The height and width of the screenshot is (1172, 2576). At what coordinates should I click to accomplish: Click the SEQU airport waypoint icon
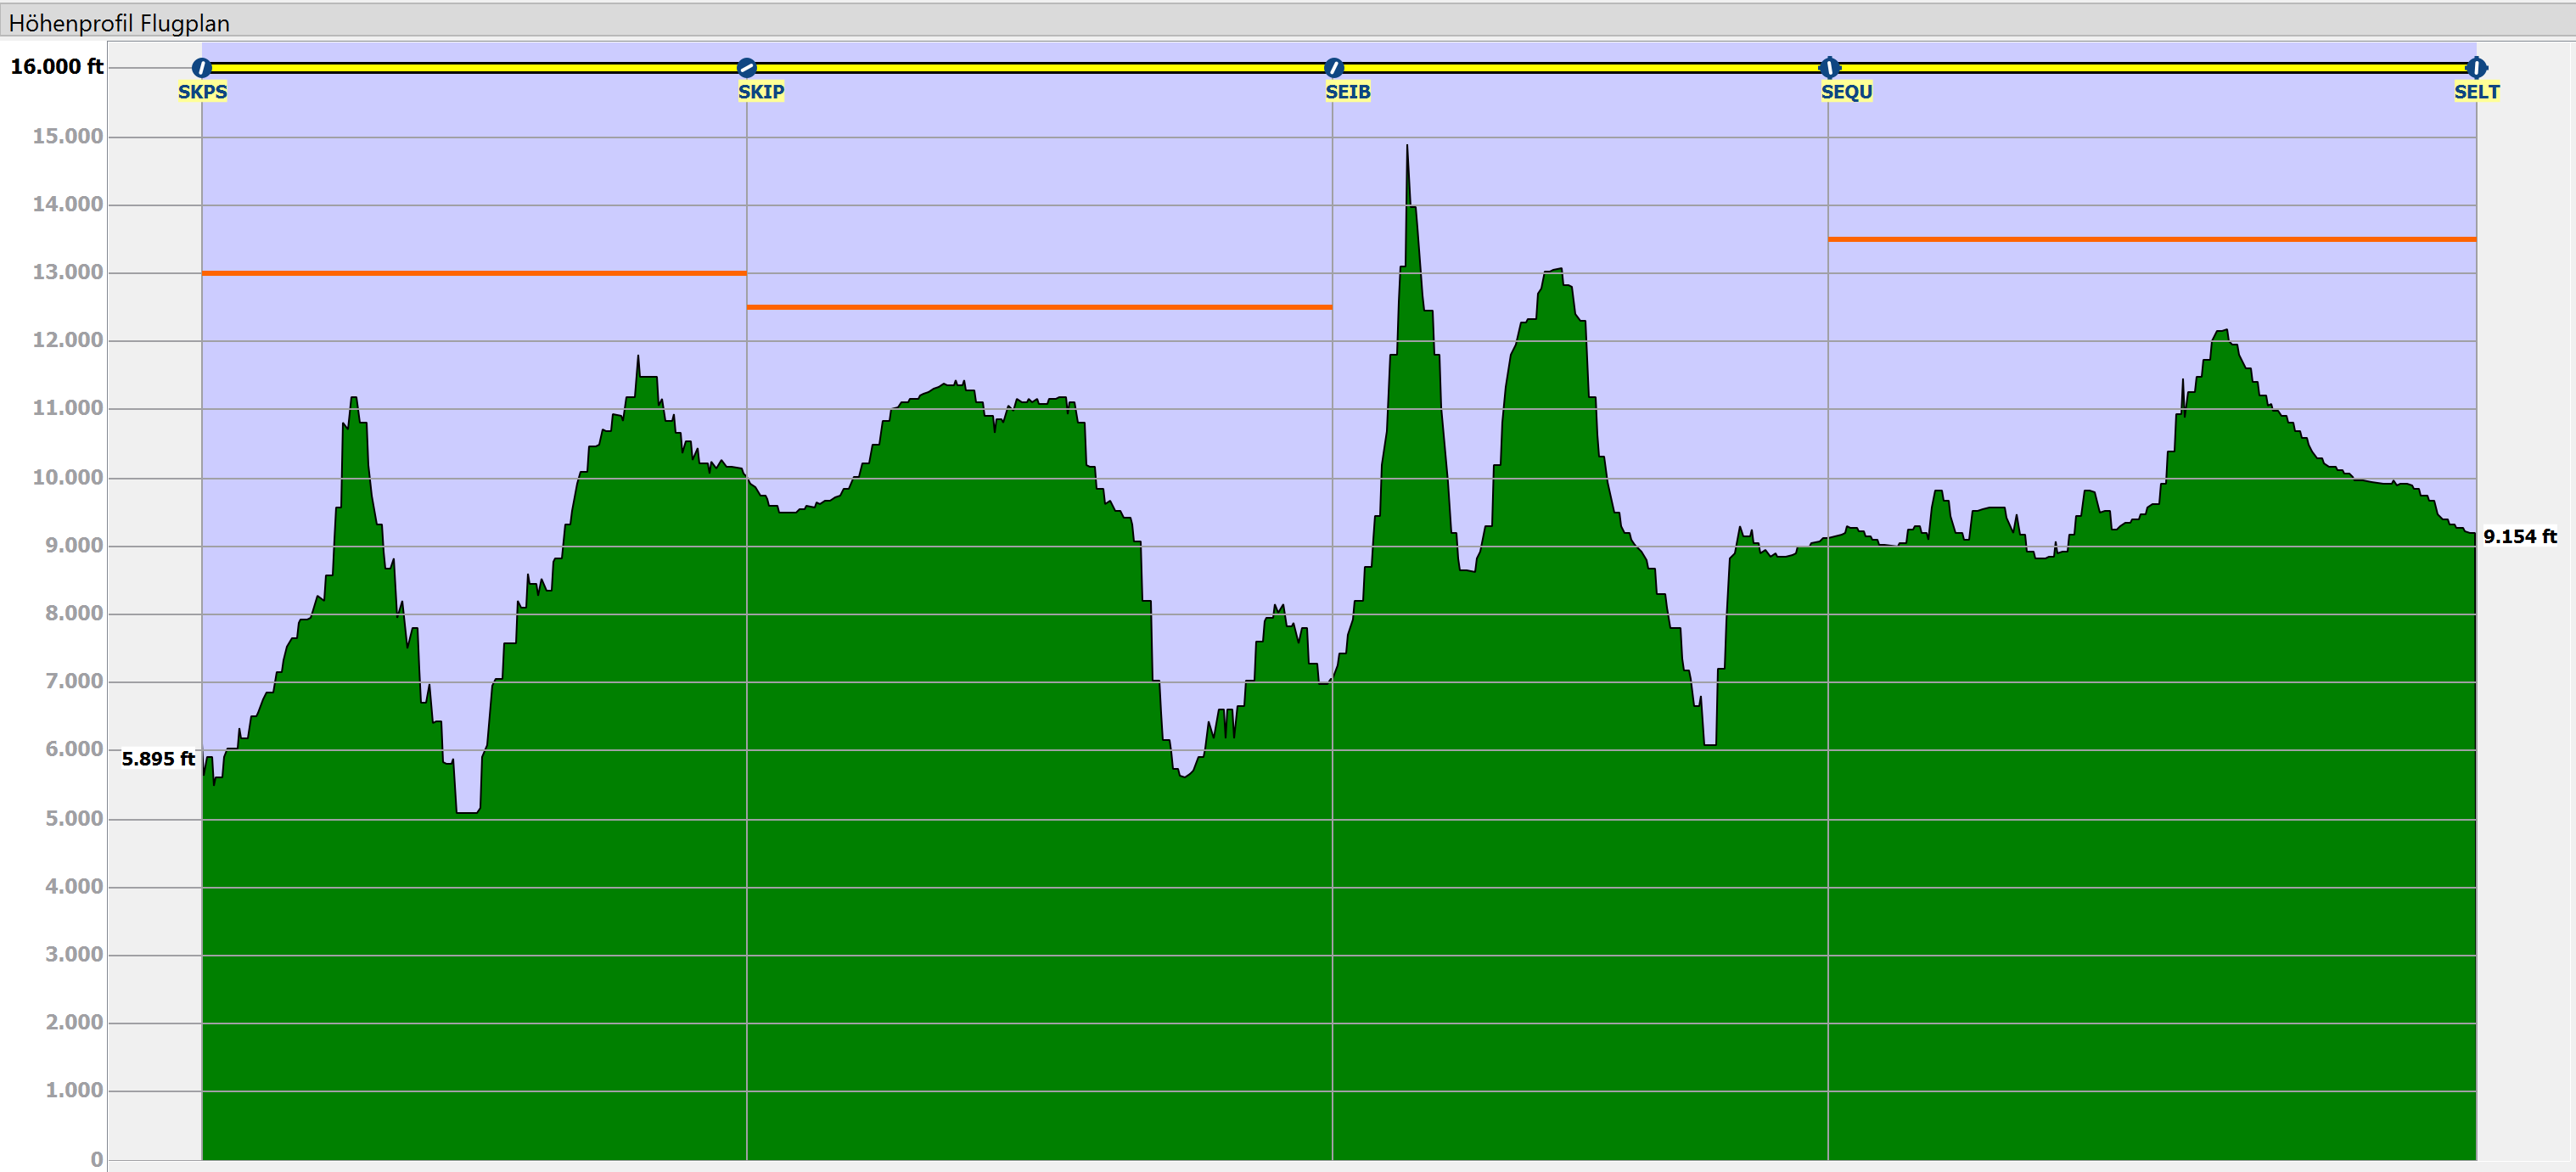pyautogui.click(x=1829, y=68)
